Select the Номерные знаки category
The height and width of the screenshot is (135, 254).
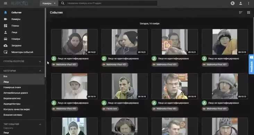coord(12,87)
